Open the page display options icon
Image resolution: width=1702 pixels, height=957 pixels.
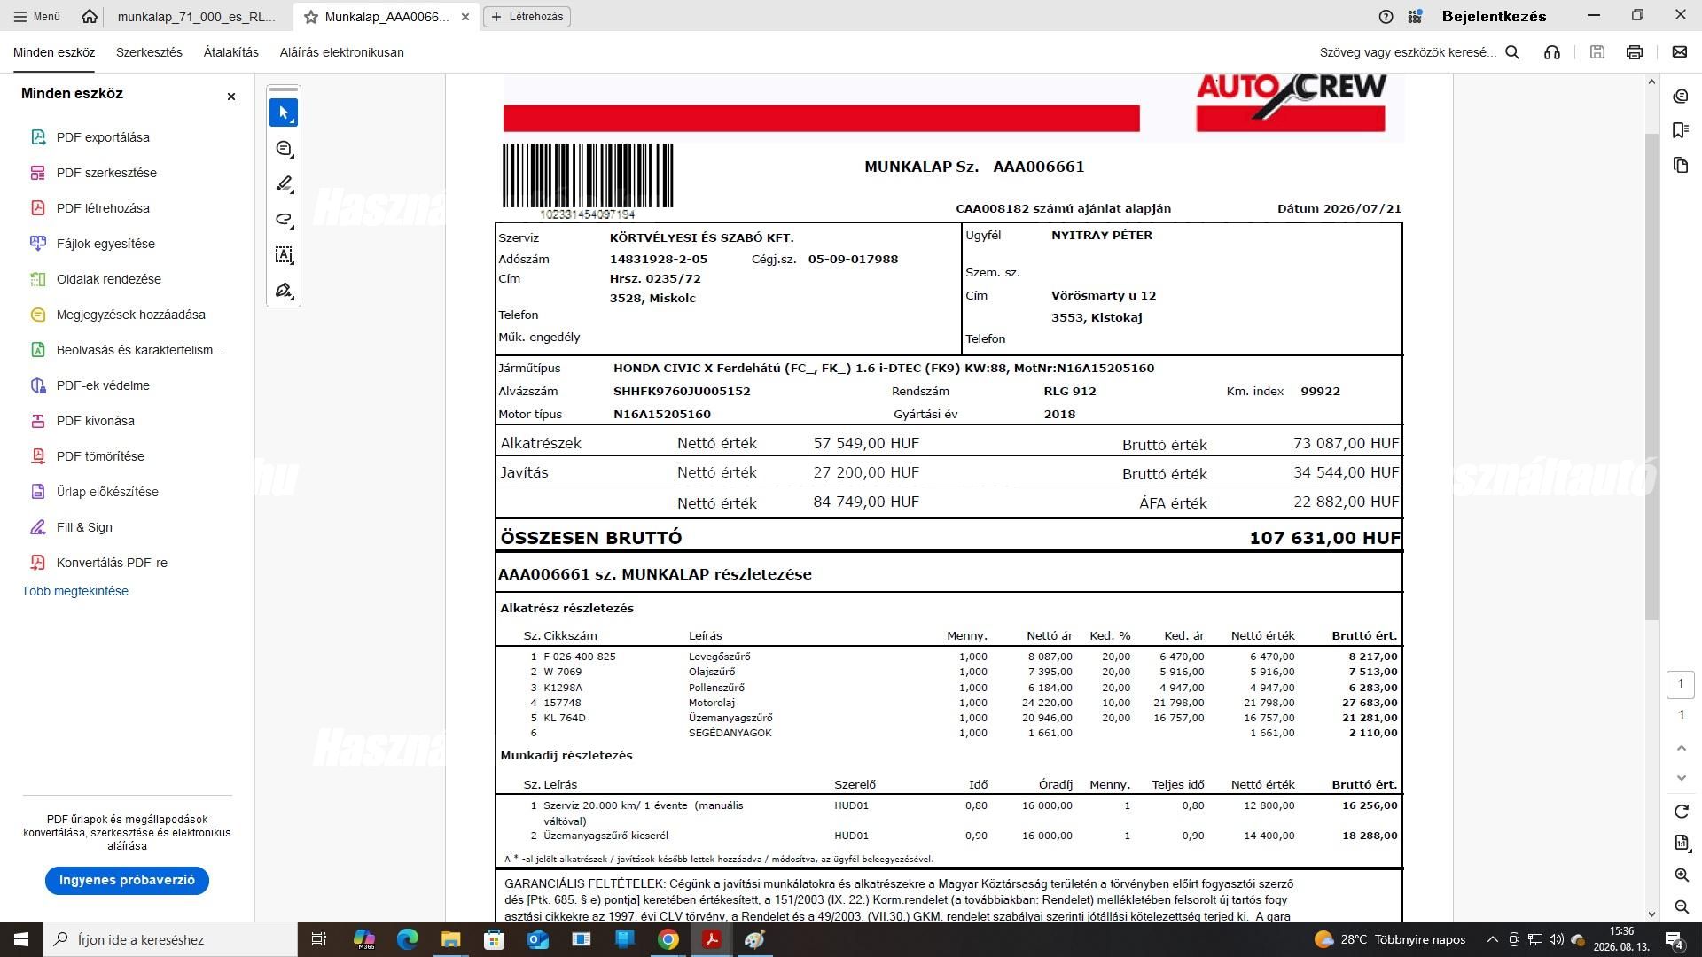pos(1682,843)
